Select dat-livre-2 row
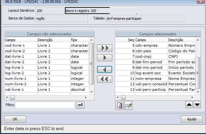The width and height of the screenshot is (206, 134). [x=47, y=62]
